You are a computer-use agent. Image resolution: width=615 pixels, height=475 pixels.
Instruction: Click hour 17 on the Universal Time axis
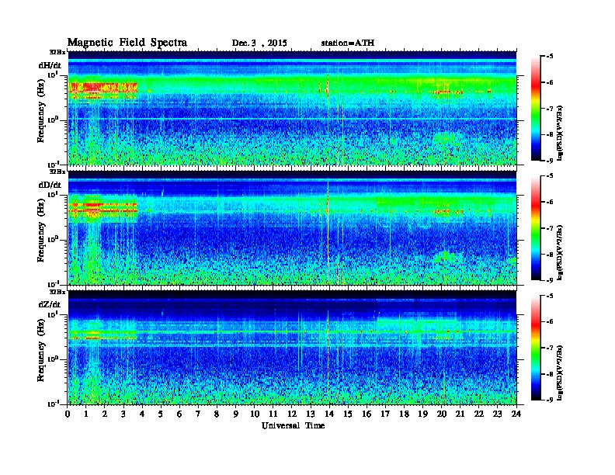click(386, 414)
